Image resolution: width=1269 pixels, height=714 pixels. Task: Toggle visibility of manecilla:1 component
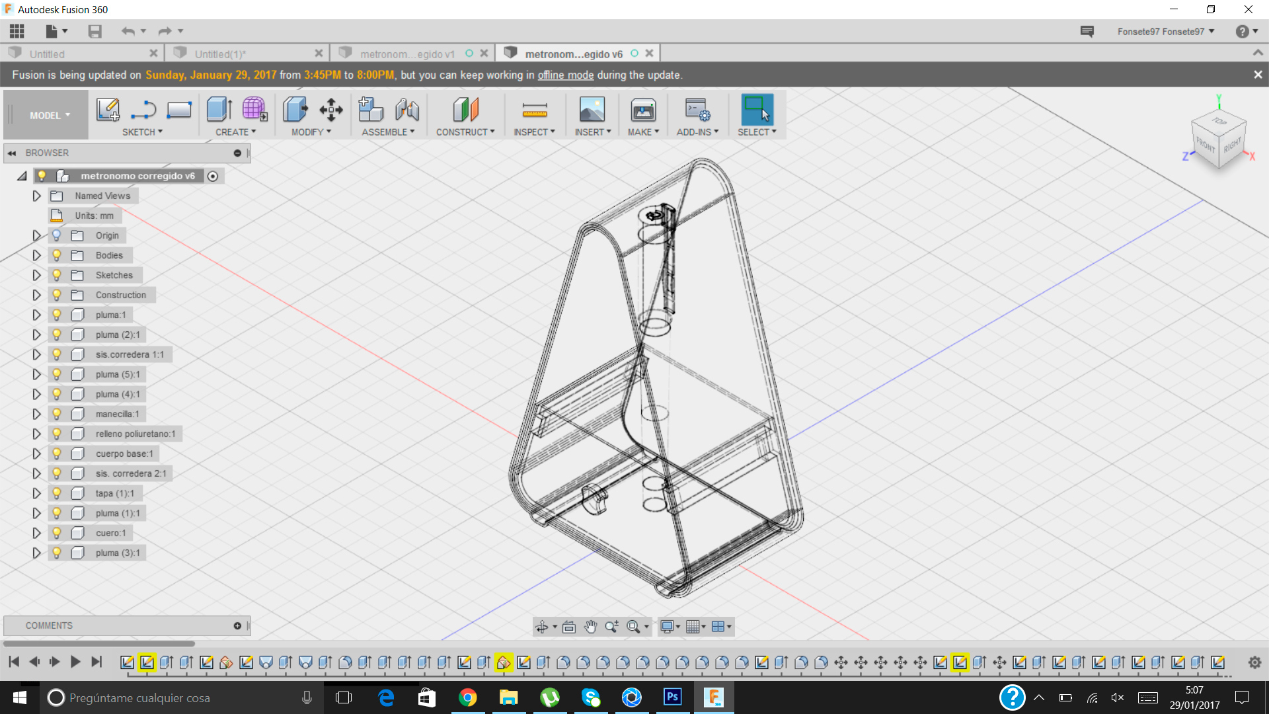(57, 414)
